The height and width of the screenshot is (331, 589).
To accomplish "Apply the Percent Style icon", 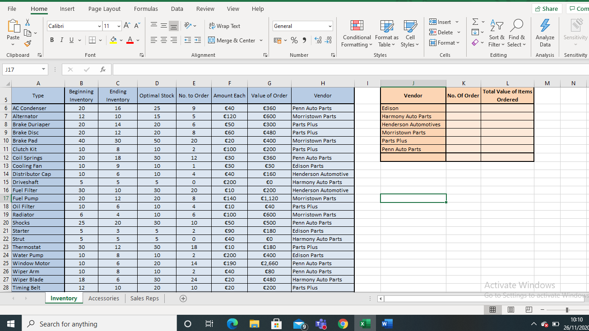I will (294, 41).
